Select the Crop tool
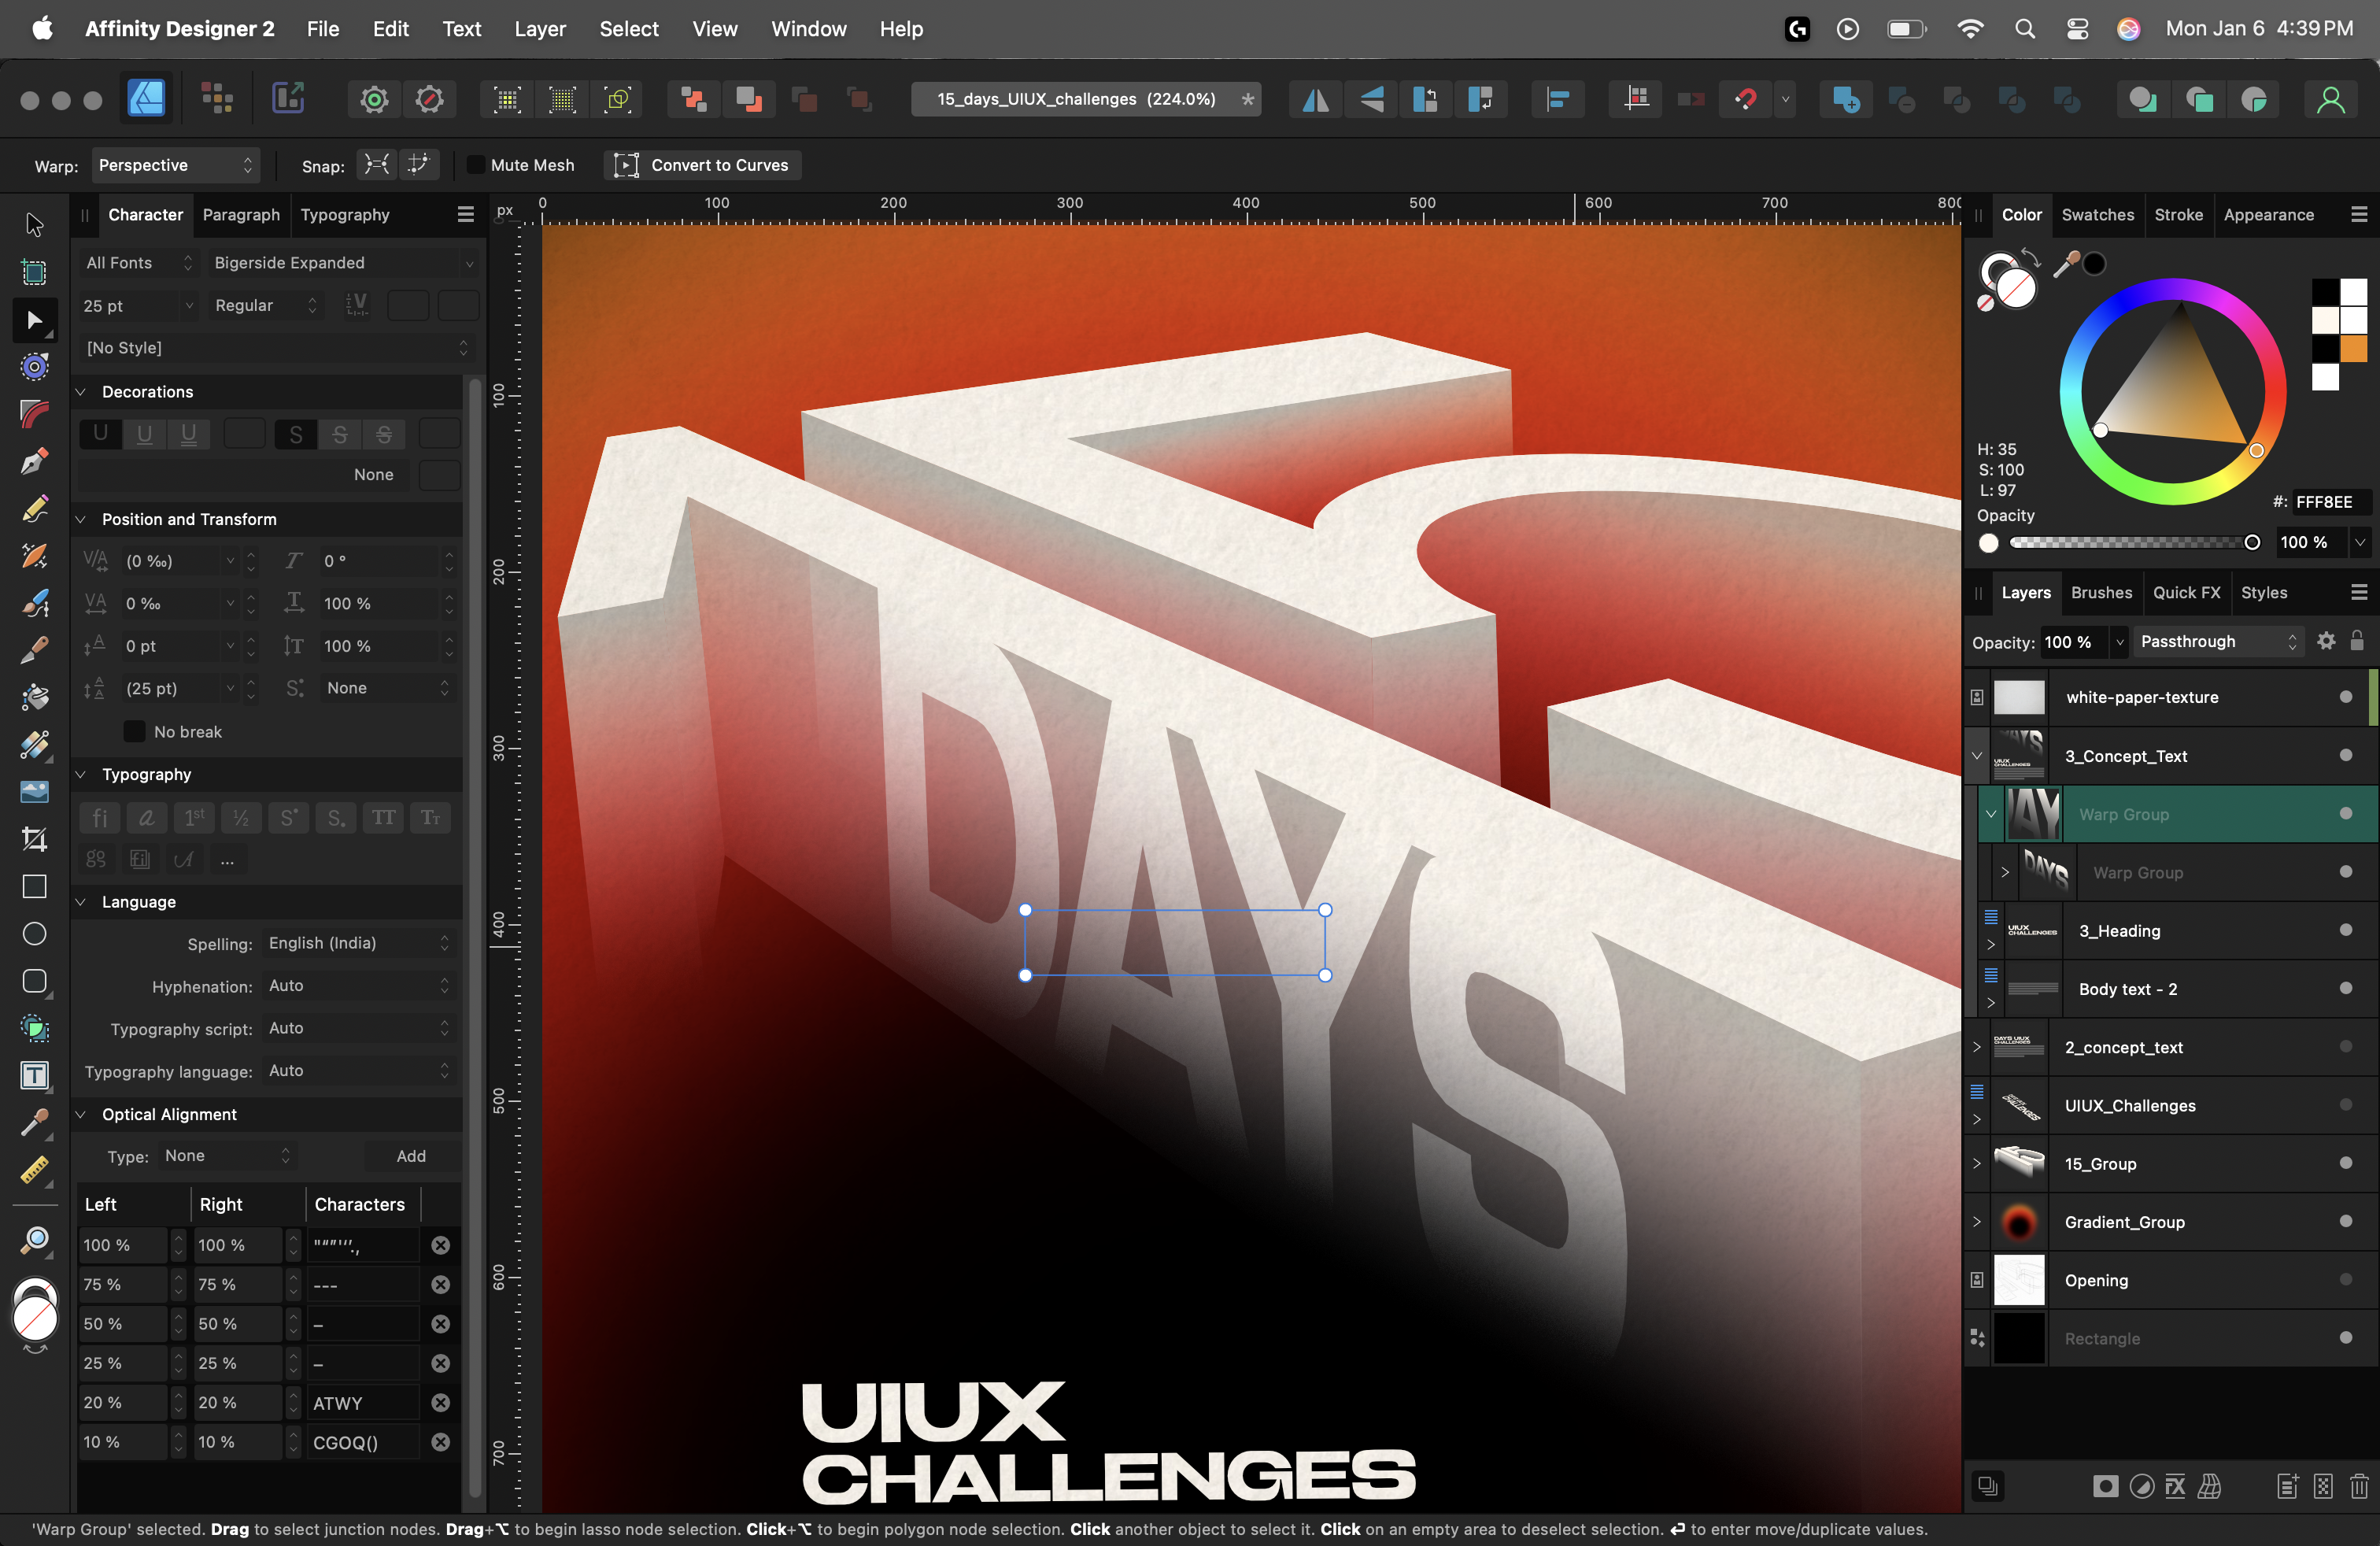2380x1546 pixels. [34, 839]
